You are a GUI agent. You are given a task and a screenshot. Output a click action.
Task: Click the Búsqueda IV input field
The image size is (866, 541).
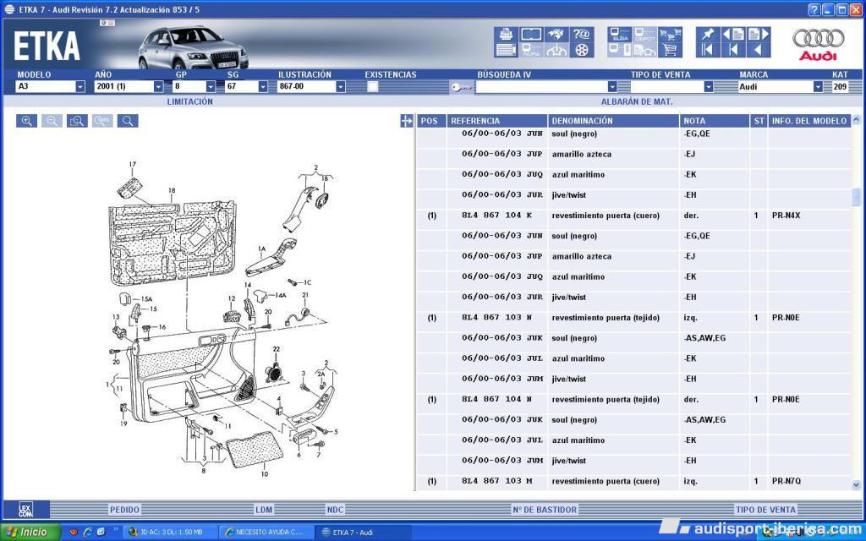[x=541, y=87]
